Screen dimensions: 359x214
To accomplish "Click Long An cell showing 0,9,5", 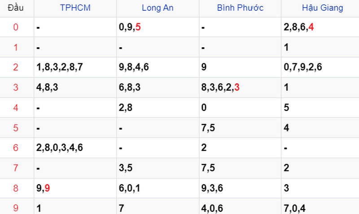I will (x=158, y=27).
